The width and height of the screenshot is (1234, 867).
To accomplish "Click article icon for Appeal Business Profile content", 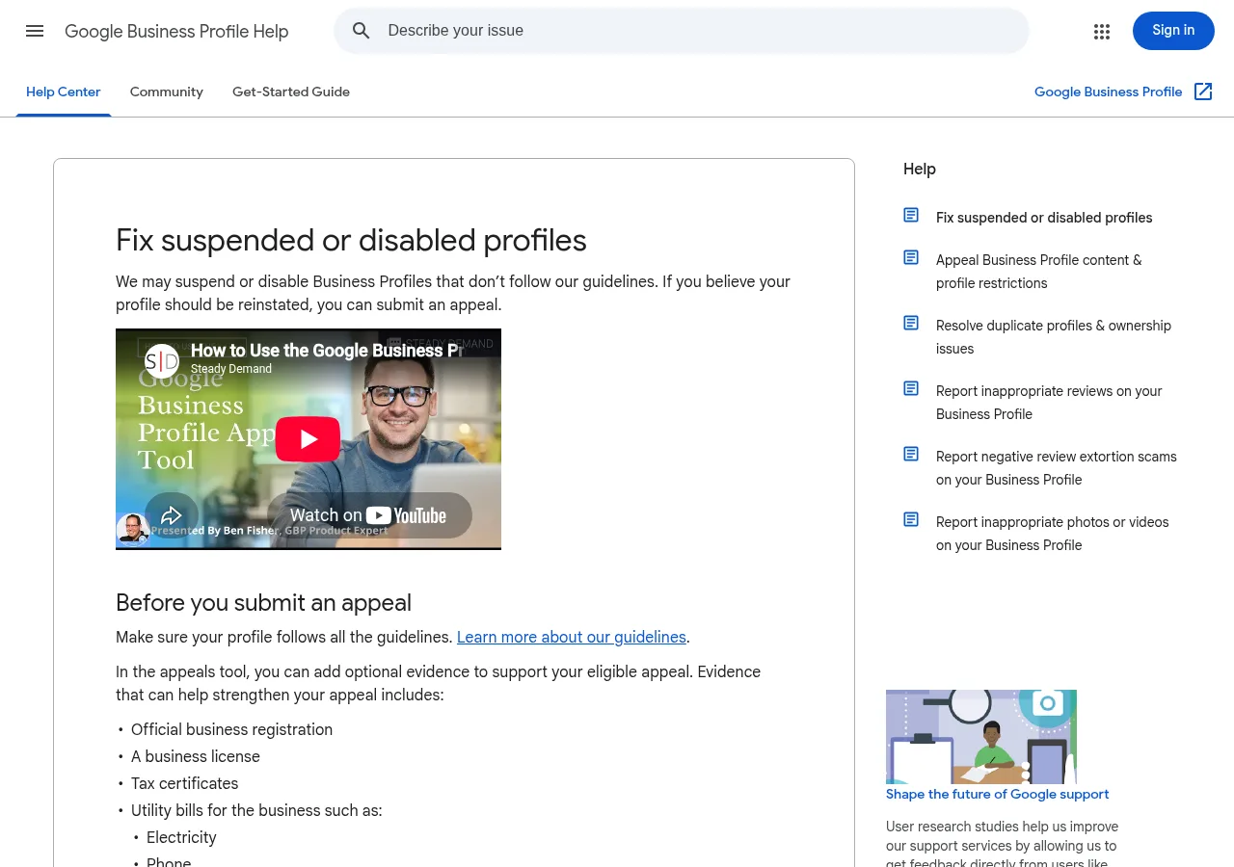I will click(911, 257).
